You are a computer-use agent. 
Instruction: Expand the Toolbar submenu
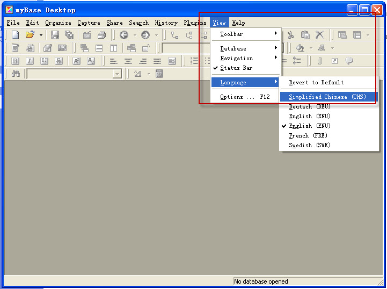(x=246, y=34)
